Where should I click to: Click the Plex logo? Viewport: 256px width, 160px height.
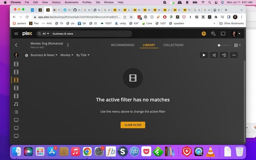coord(27,34)
